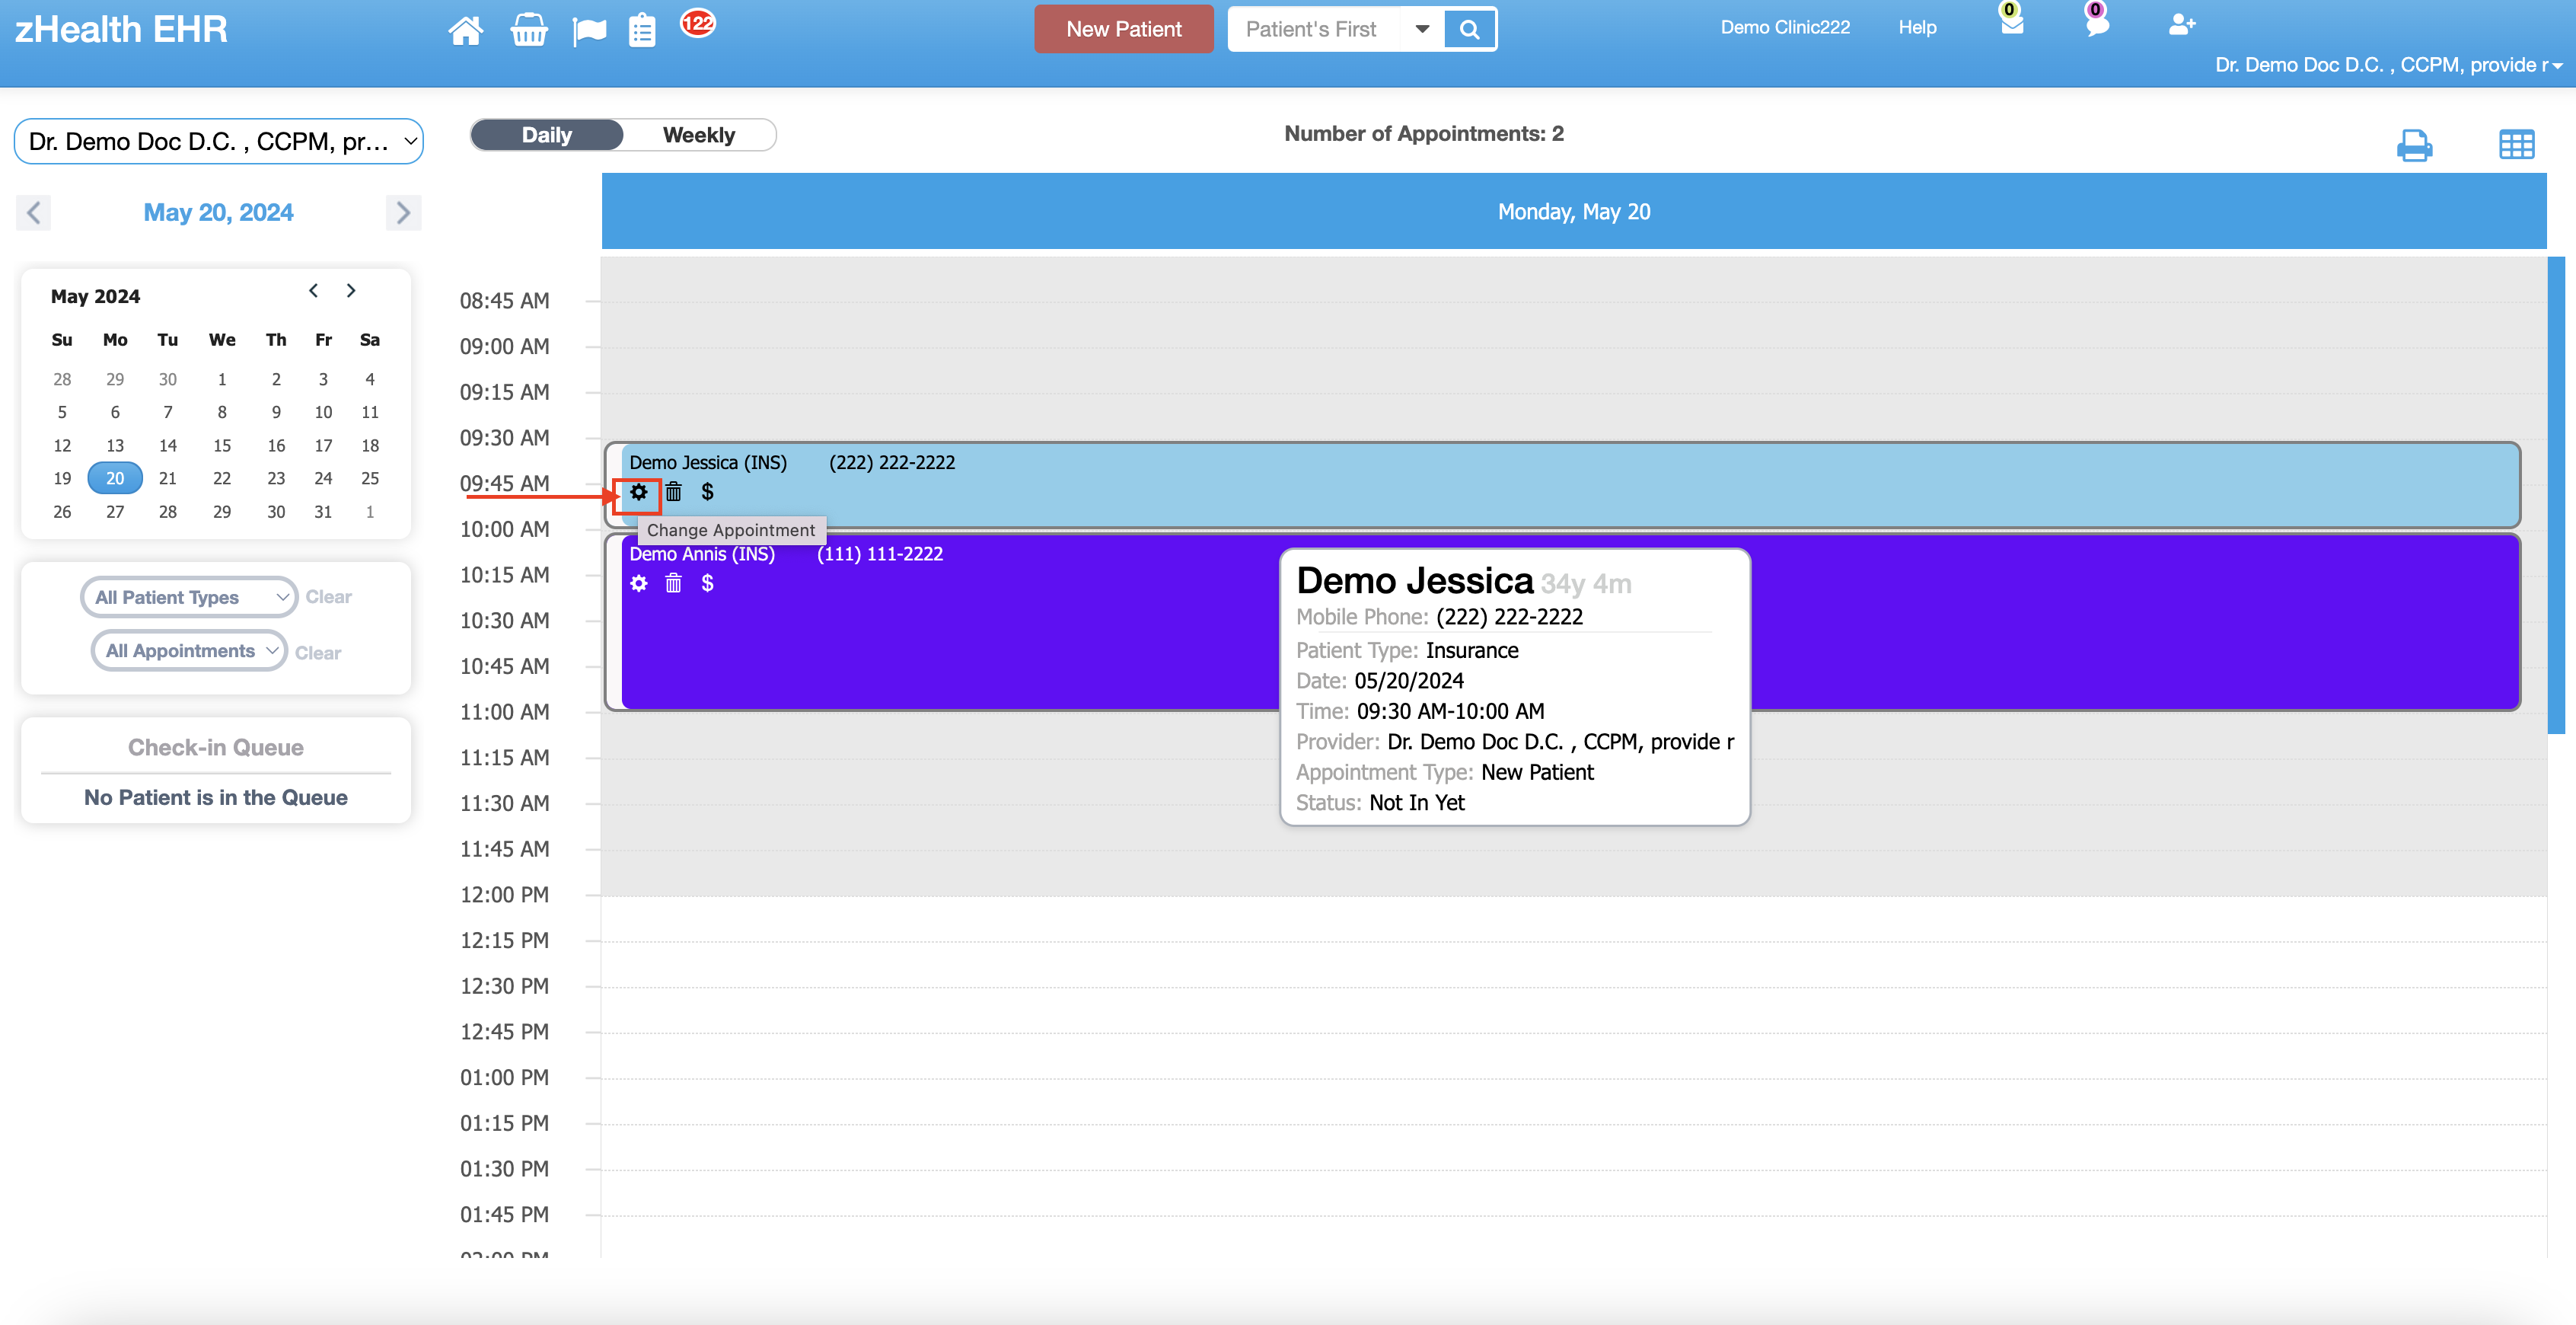The width and height of the screenshot is (2576, 1325).
Task: Open the Help menu
Action: 1917,27
